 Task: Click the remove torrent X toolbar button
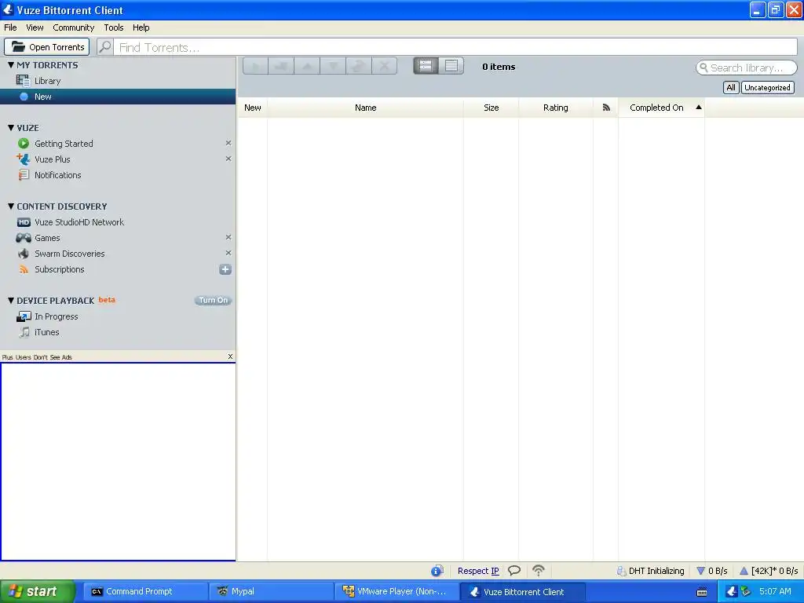[385, 66]
